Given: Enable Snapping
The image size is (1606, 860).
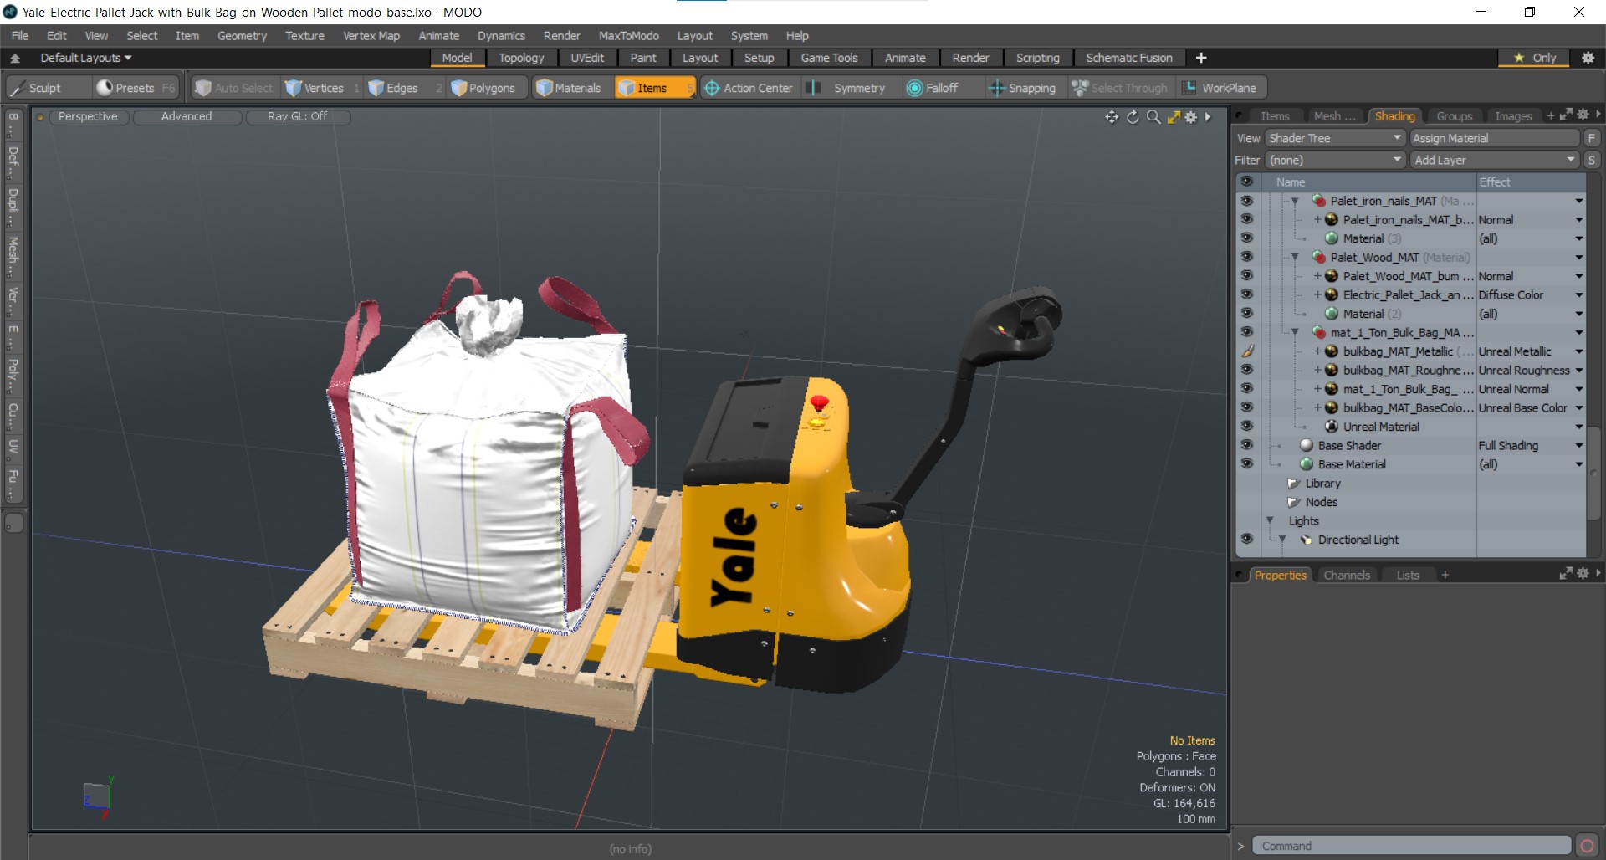Looking at the screenshot, I should [1022, 88].
